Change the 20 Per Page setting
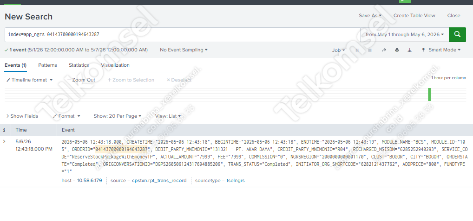 click(x=118, y=116)
